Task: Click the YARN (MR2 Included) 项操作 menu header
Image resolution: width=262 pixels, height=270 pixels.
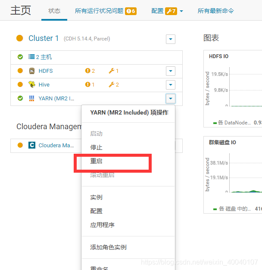Action: click(129, 112)
